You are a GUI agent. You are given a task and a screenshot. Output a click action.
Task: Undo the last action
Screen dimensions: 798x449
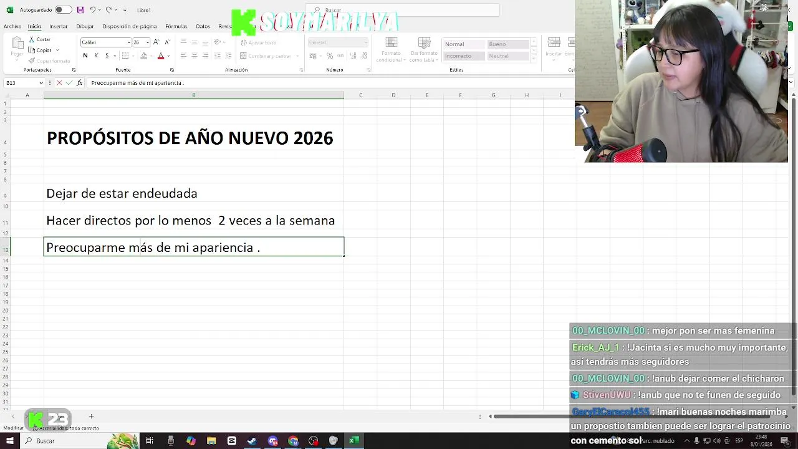tap(92, 10)
